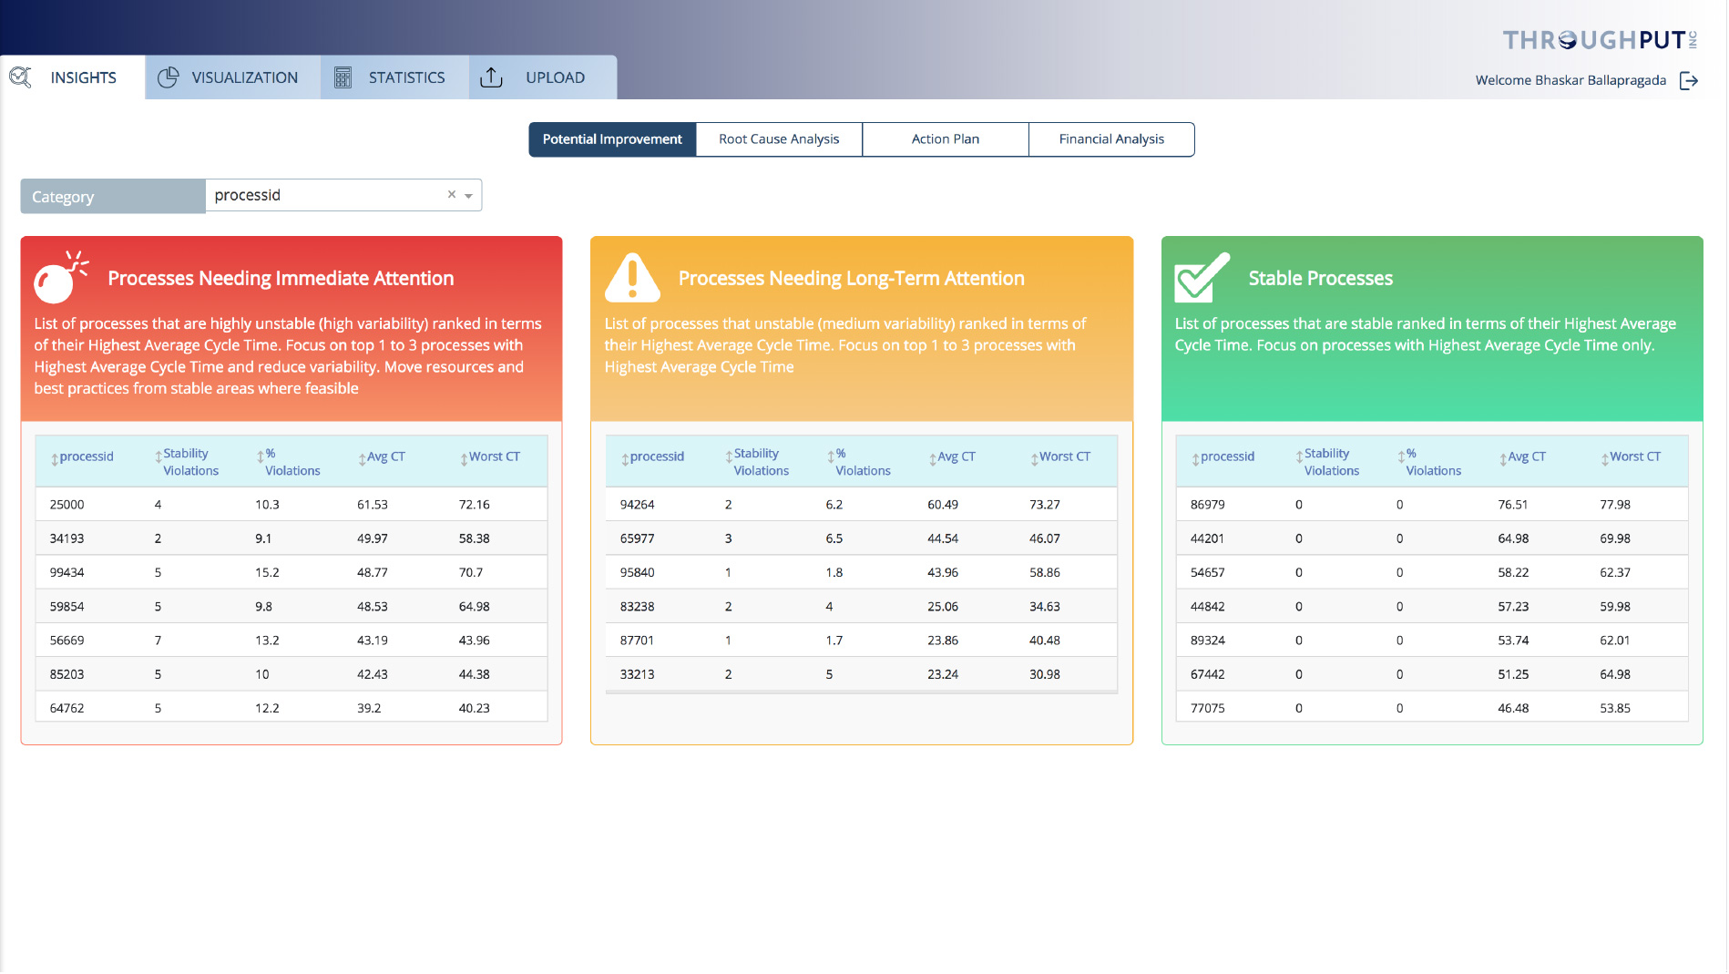Click the Upload arrow icon
Viewport: 1729px width, 974px height.
tap(491, 77)
